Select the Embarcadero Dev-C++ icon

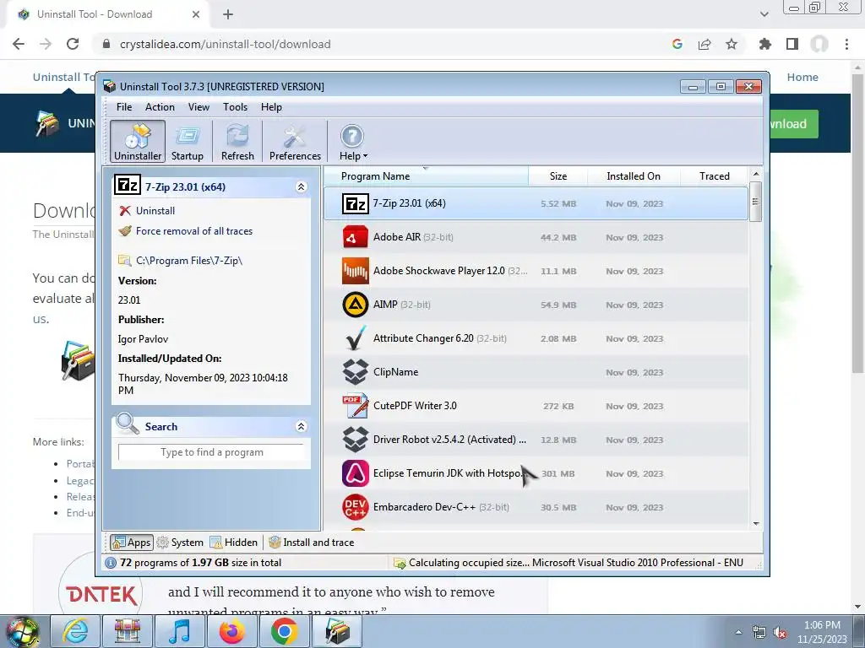pos(356,507)
